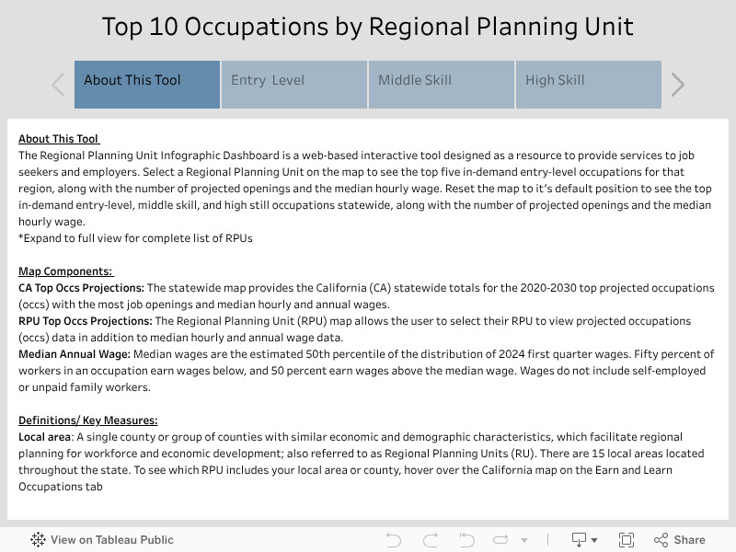The width and height of the screenshot is (736, 552).
Task: Click the Refresh/pause updates icon
Action: [500, 540]
